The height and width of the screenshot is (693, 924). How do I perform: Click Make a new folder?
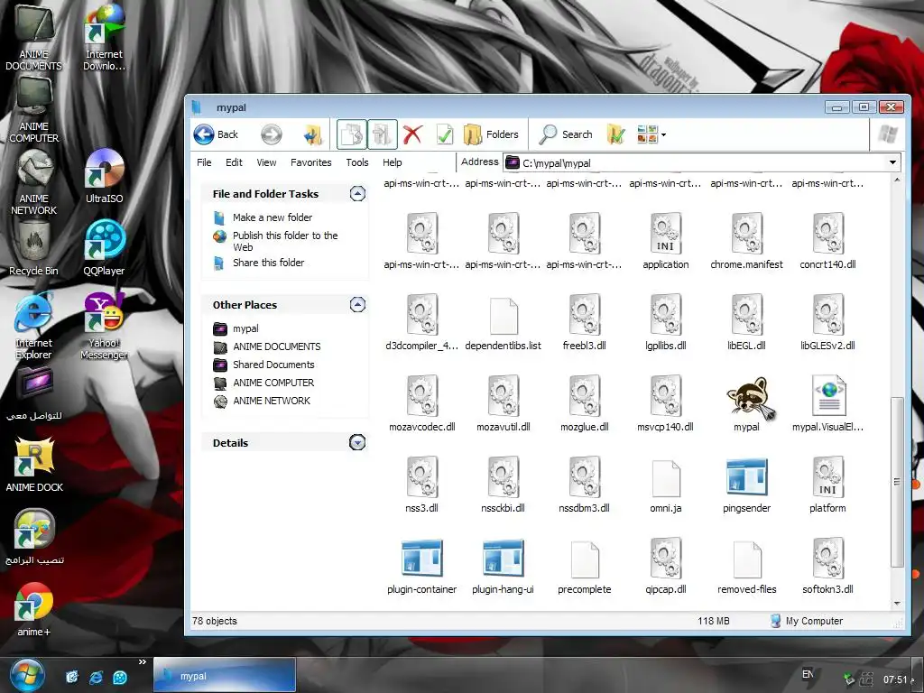(x=273, y=217)
